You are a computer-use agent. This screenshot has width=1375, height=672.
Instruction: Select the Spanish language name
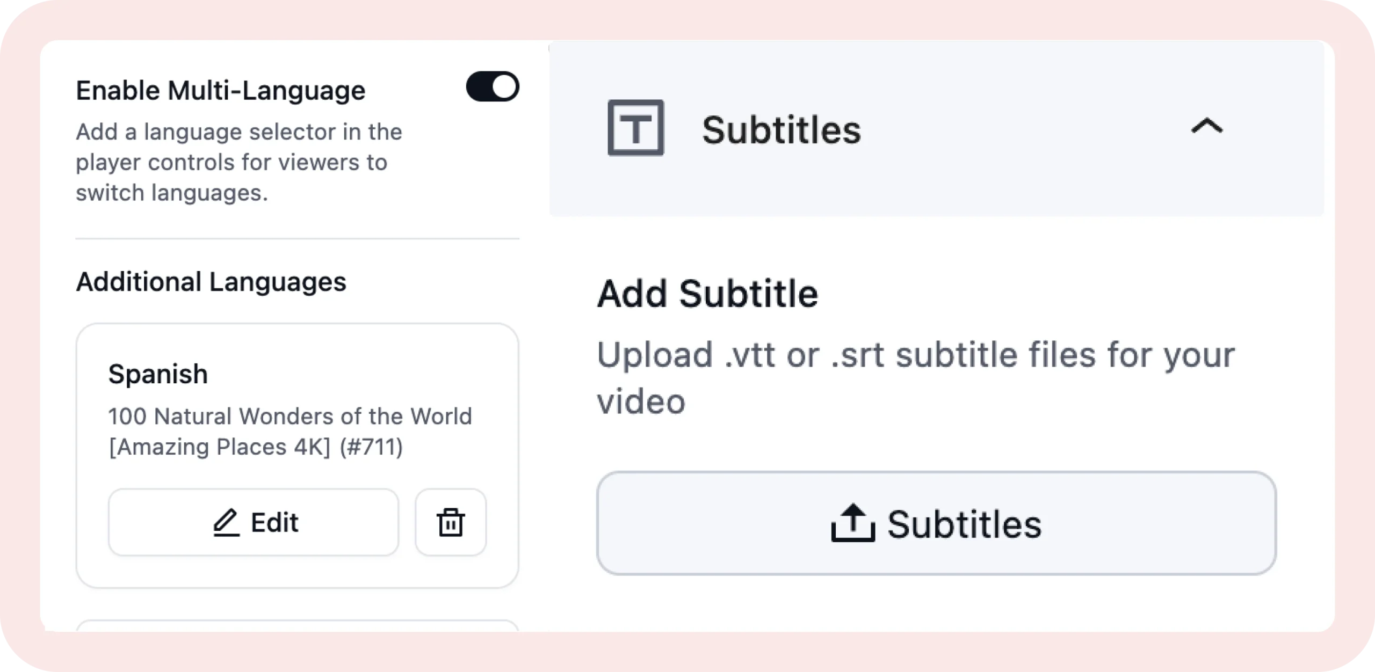158,374
